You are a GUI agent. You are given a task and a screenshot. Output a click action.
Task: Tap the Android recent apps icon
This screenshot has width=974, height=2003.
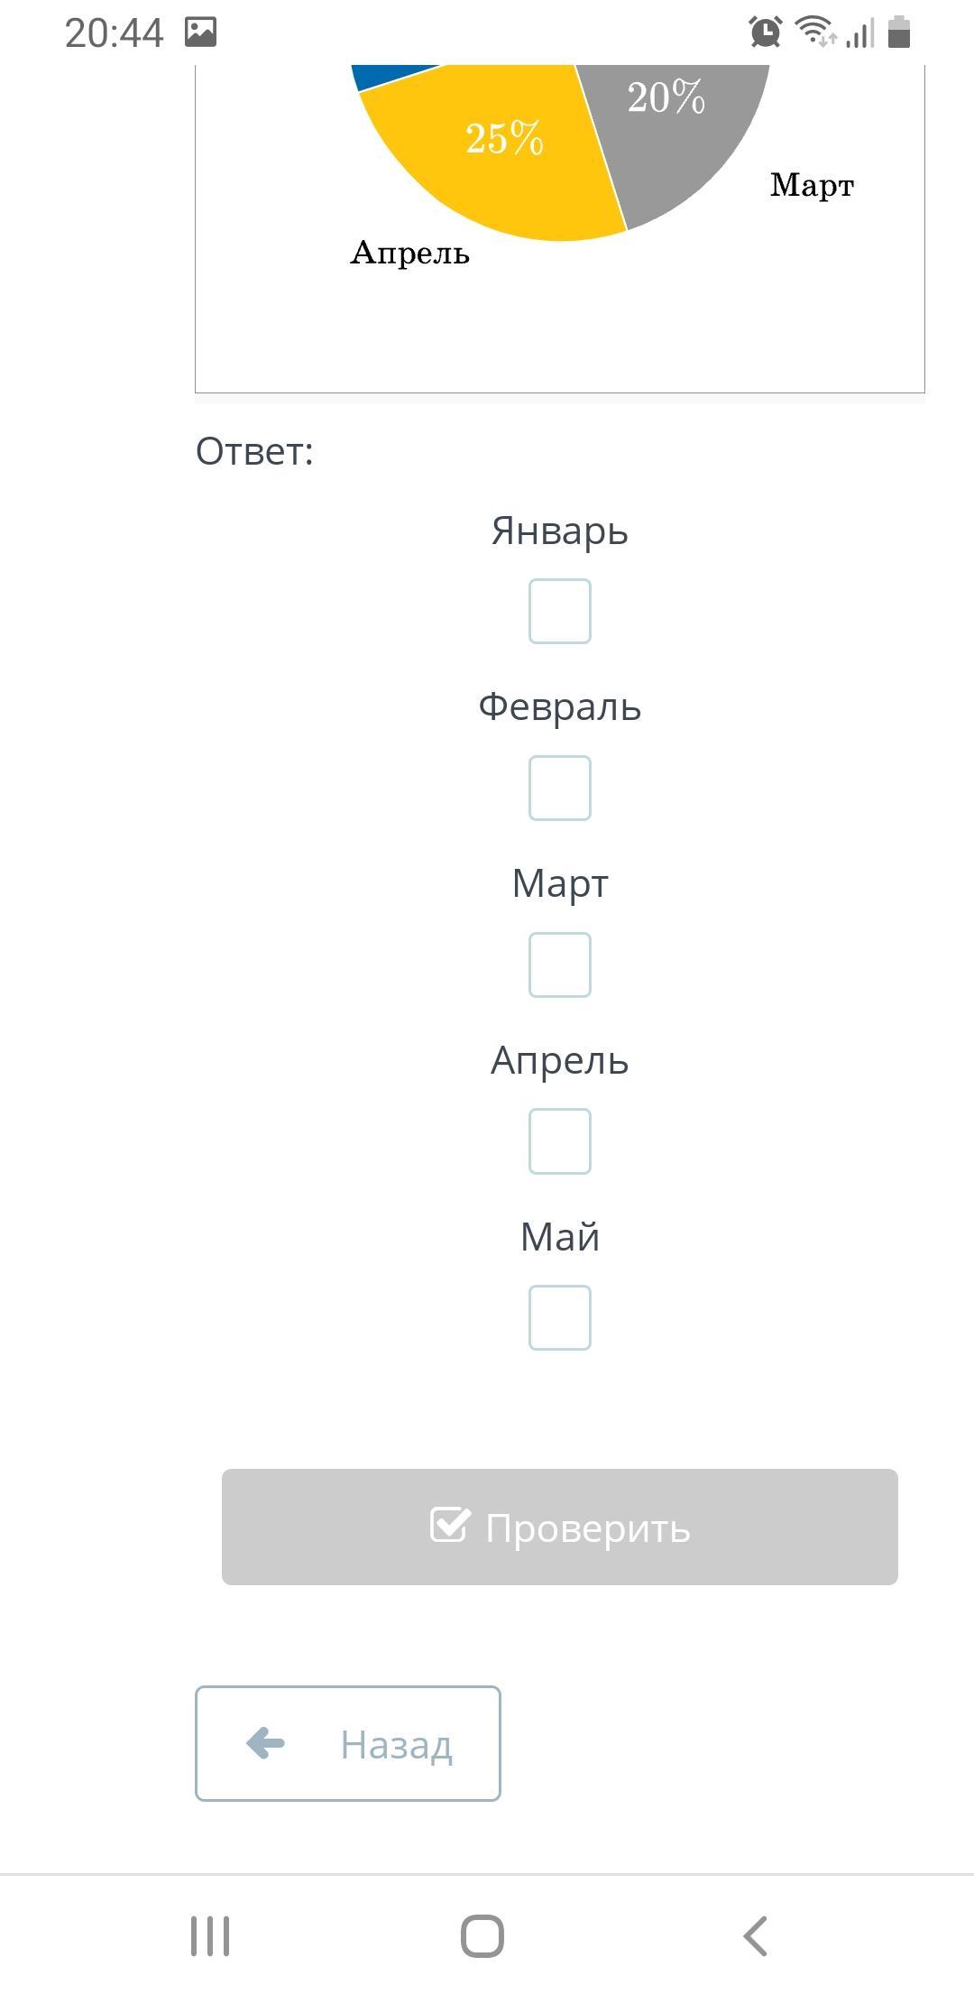pos(210,1936)
